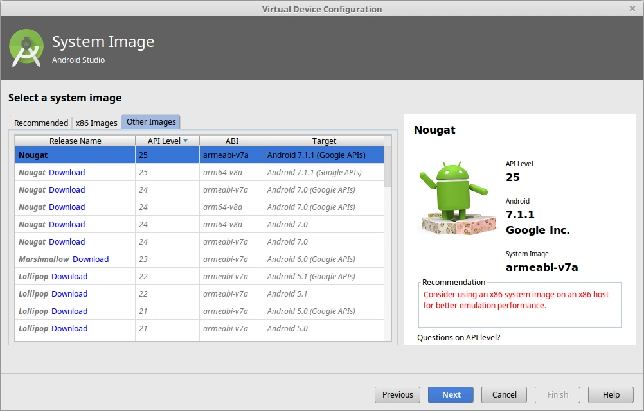This screenshot has height=411, width=644.
Task: Download the Marshmallow API 23 image
Action: tap(91, 259)
